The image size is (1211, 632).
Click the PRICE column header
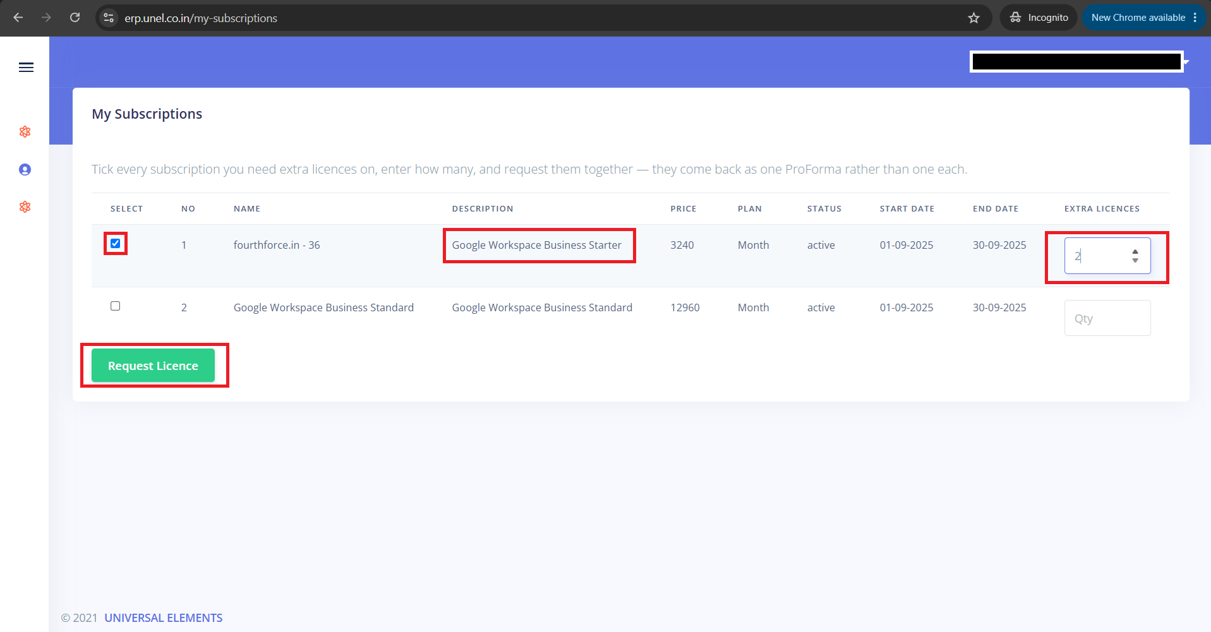click(x=684, y=208)
